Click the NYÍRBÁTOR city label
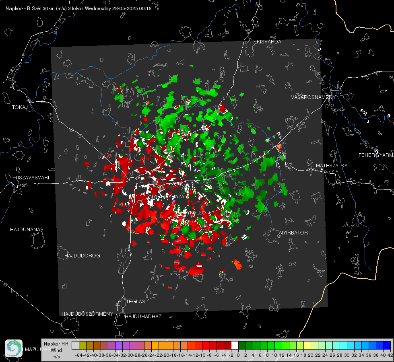 point(293,233)
